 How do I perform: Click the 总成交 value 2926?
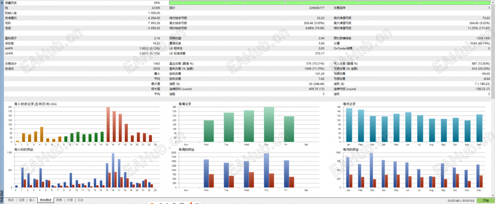pos(157,68)
